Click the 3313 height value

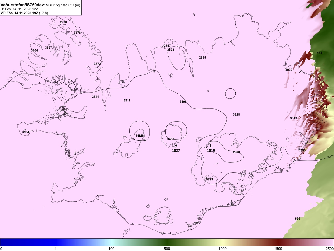[294, 118]
